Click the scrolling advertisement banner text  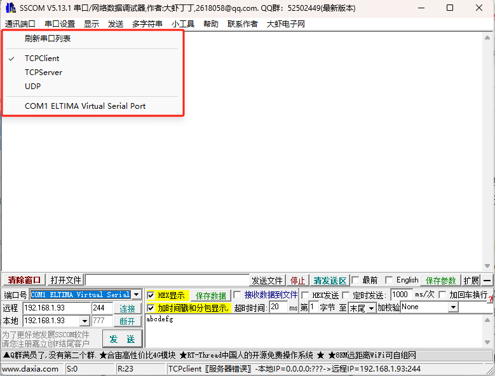[x=210, y=356]
